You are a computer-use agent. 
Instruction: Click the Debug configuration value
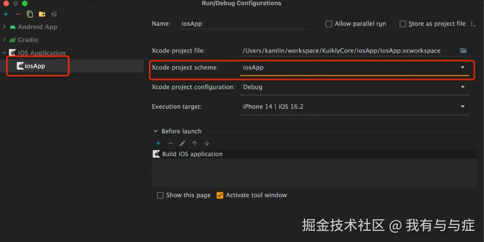coord(253,87)
